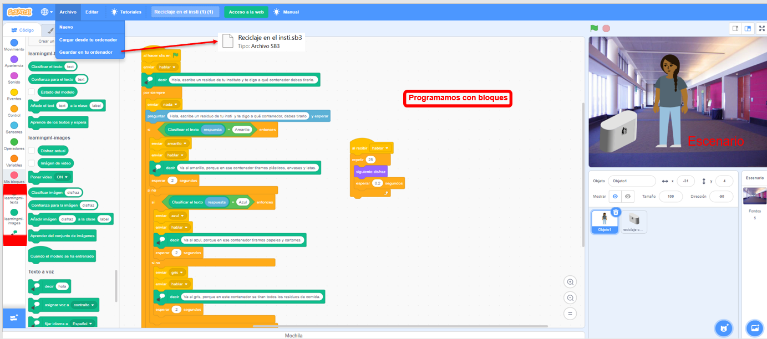Open the Editar menu
Viewport: 767px width, 339px height.
coord(92,12)
